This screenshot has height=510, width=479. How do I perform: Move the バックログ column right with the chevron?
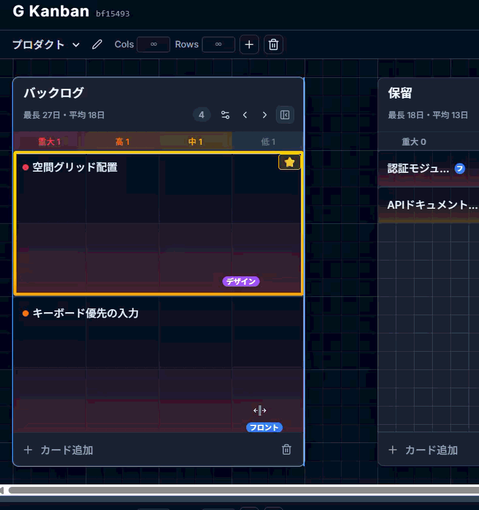click(x=264, y=115)
